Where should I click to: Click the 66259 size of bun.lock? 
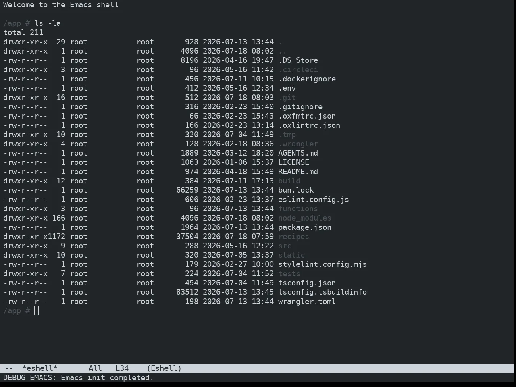click(x=187, y=190)
